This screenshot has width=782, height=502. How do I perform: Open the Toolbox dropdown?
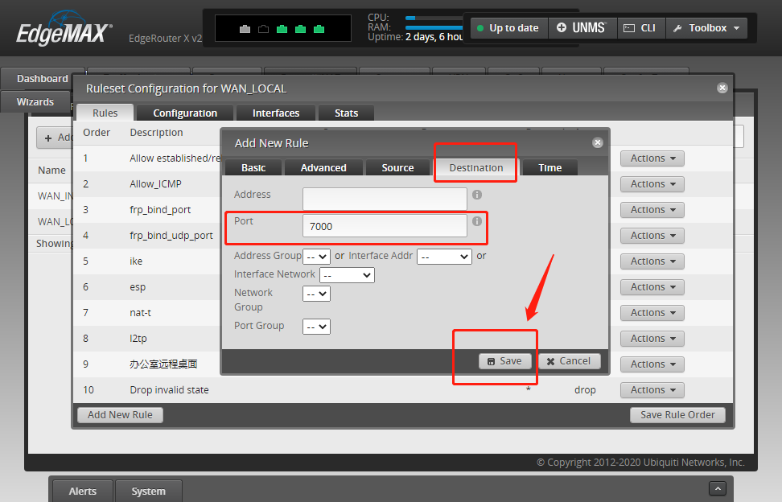point(706,27)
